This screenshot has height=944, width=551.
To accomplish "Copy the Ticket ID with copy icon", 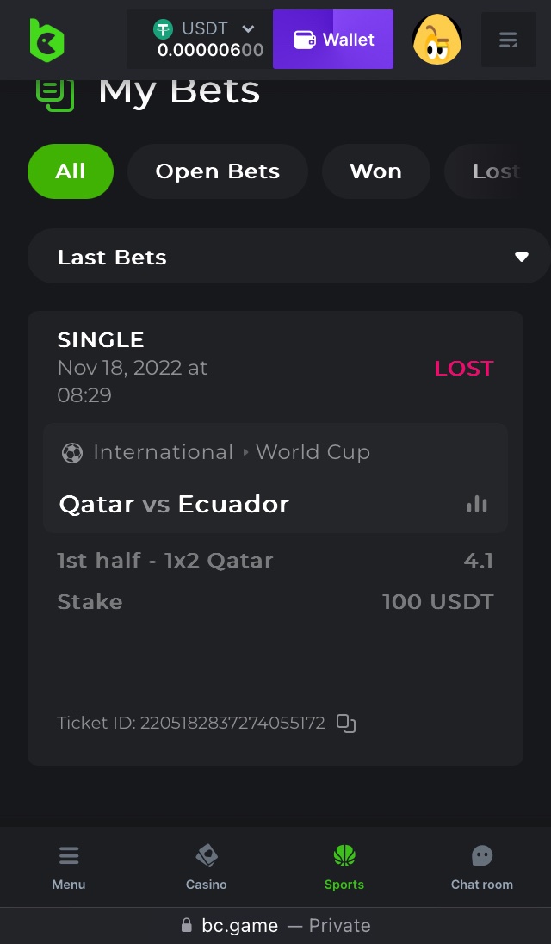I will click(346, 724).
